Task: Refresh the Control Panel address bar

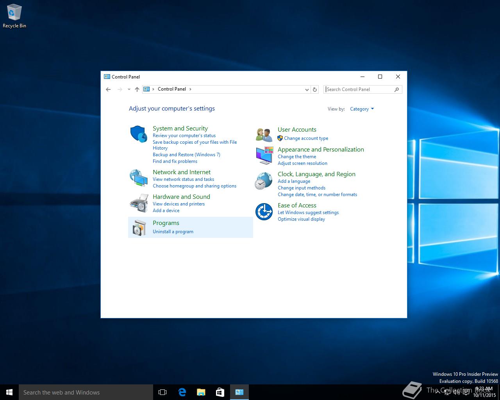Action: click(x=315, y=89)
